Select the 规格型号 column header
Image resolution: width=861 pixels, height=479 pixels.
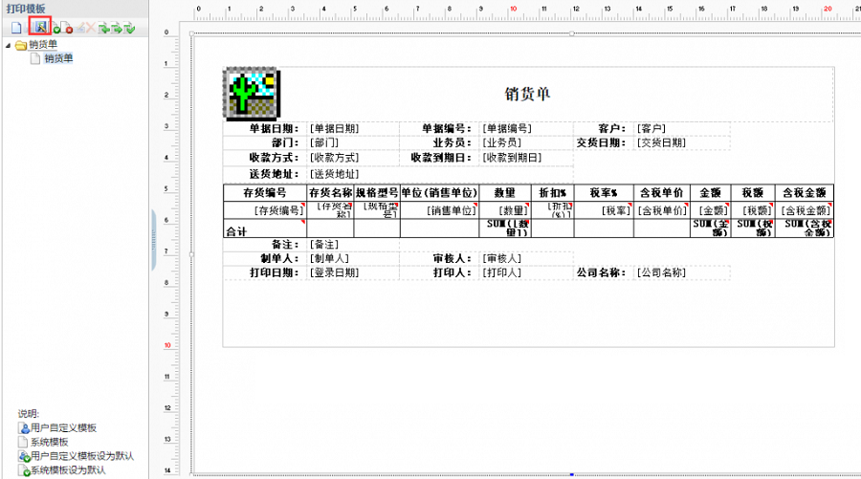pos(377,193)
